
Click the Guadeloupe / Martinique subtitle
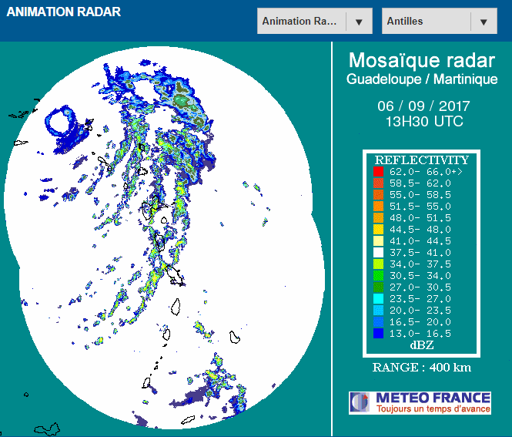[x=422, y=79]
